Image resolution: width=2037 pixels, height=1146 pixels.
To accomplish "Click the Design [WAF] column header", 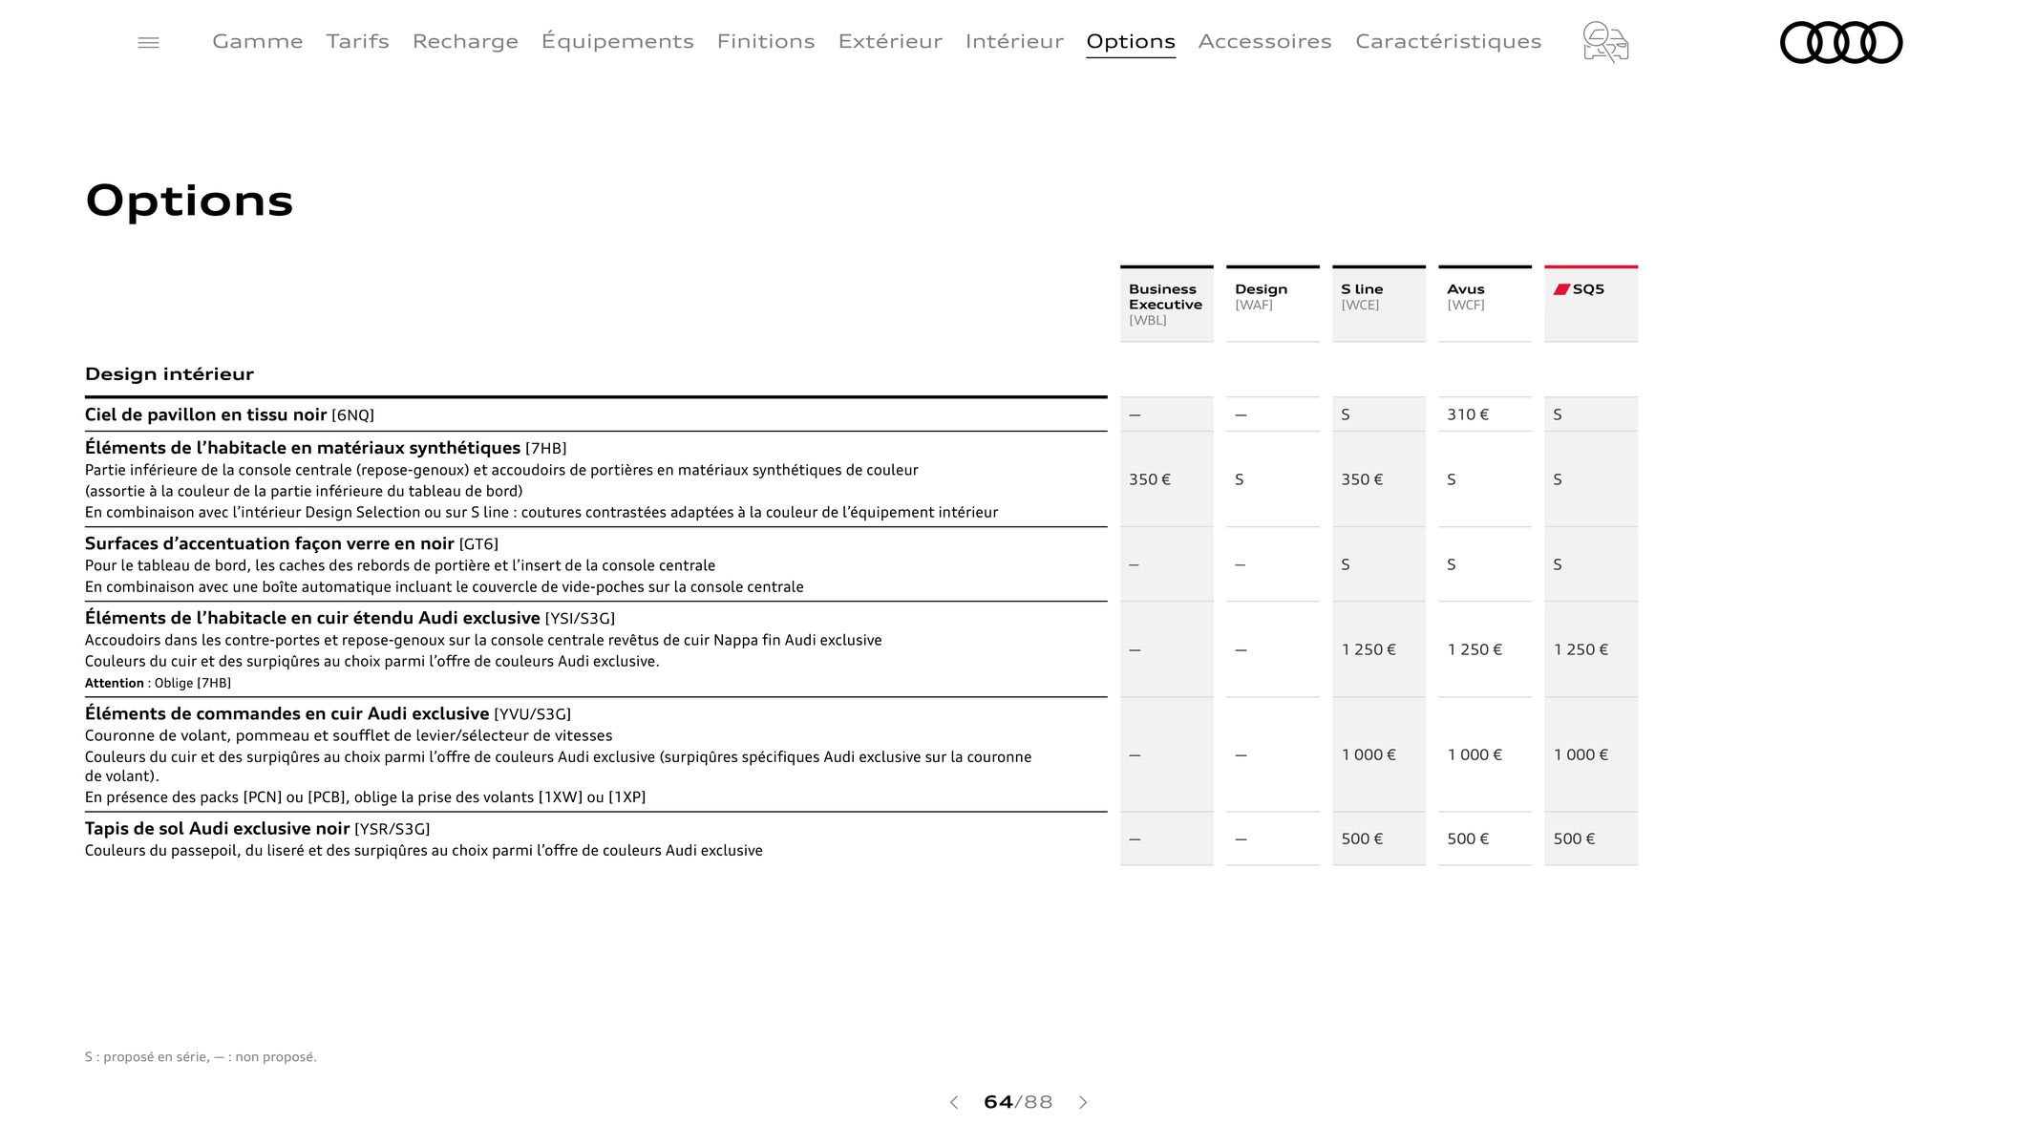I will point(1273,304).
